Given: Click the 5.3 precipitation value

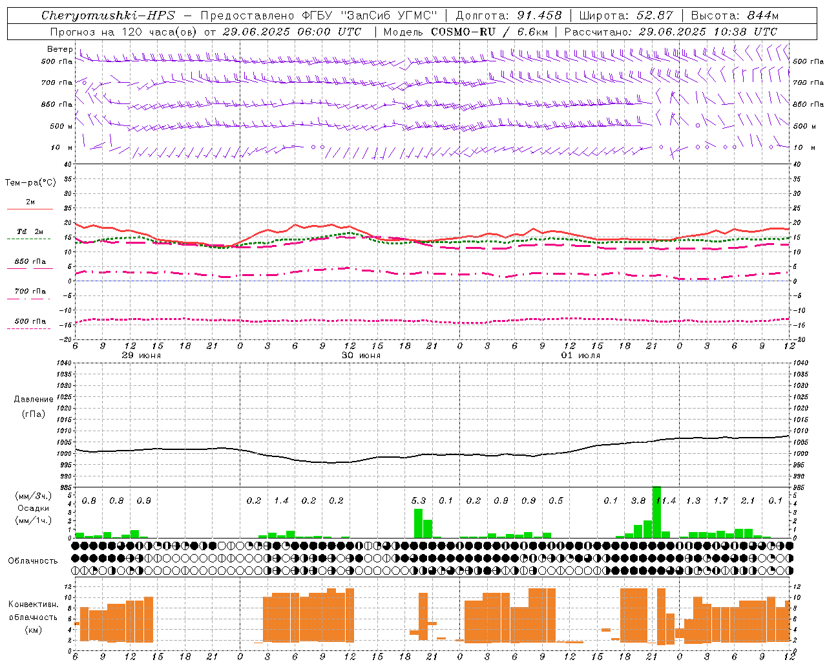Looking at the screenshot, I should pos(419,501).
